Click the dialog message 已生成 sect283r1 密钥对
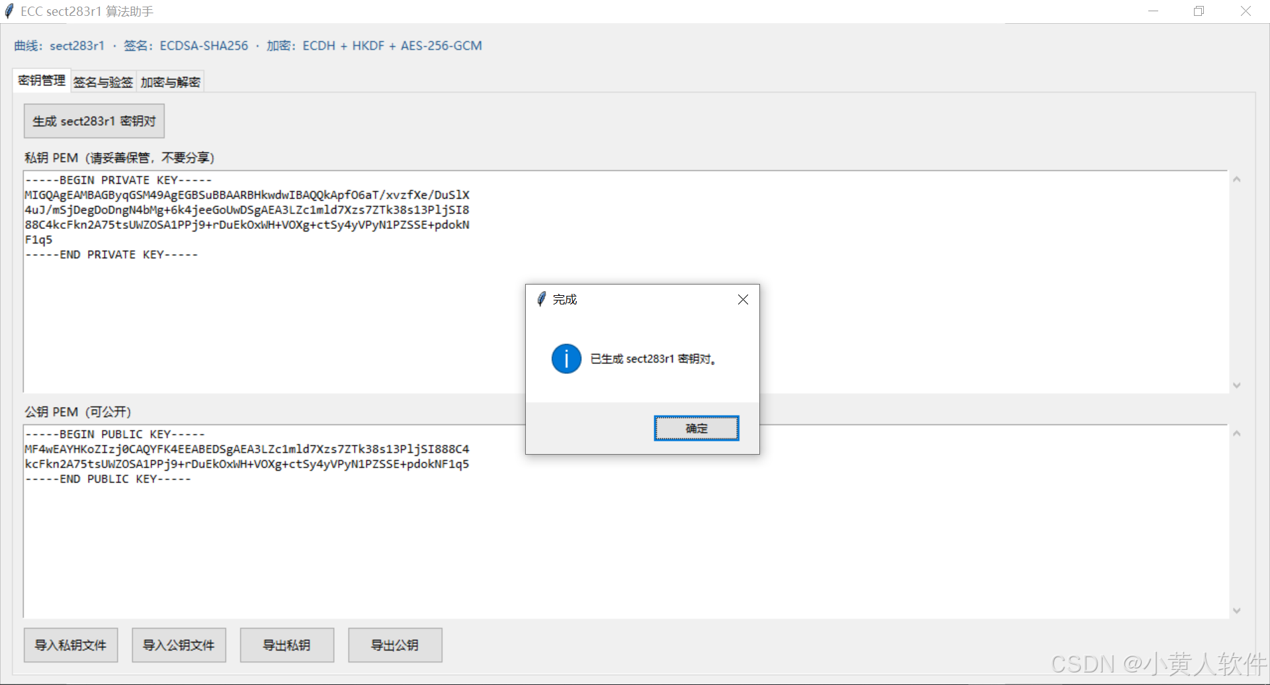The image size is (1270, 685). pos(653,359)
